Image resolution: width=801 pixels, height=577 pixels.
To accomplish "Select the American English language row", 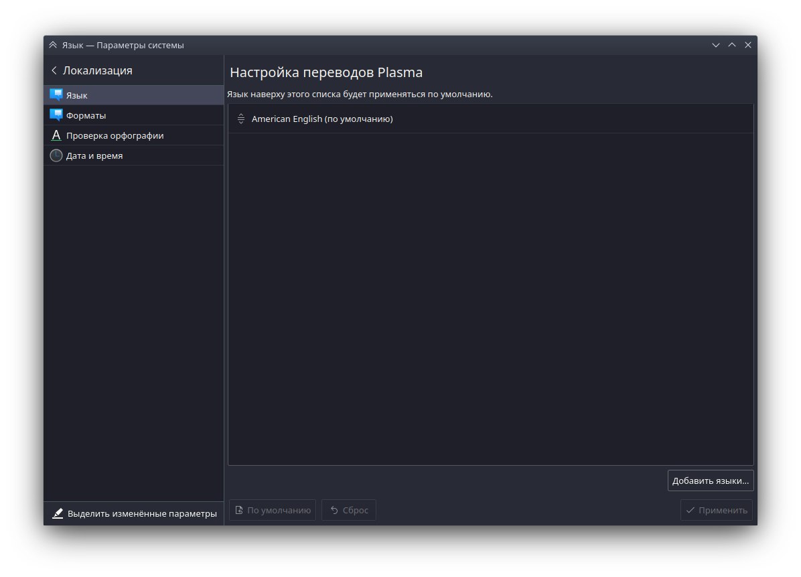I will 490,119.
